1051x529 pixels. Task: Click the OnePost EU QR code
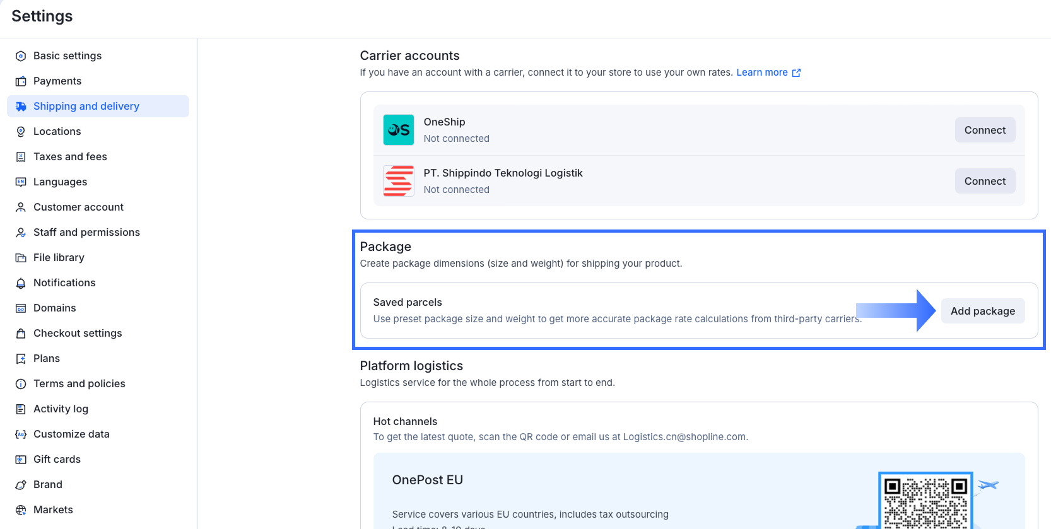pyautogui.click(x=925, y=501)
